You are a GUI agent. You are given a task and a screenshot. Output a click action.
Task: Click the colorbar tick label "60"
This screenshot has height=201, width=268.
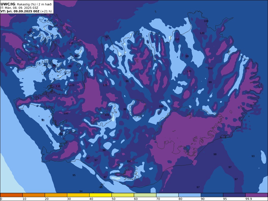coord(136,199)
